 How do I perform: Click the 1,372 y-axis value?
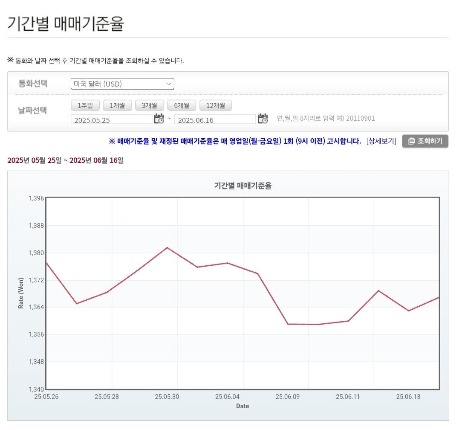coord(36,280)
